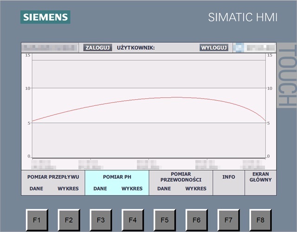
Task: Open DANE under Pomiar Przepływu
Action: pyautogui.click(x=36, y=189)
